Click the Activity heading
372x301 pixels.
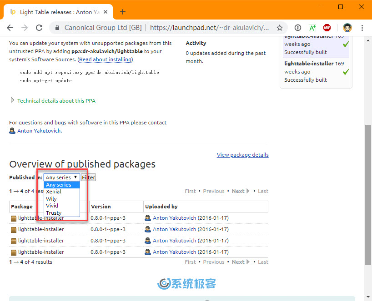click(x=196, y=43)
